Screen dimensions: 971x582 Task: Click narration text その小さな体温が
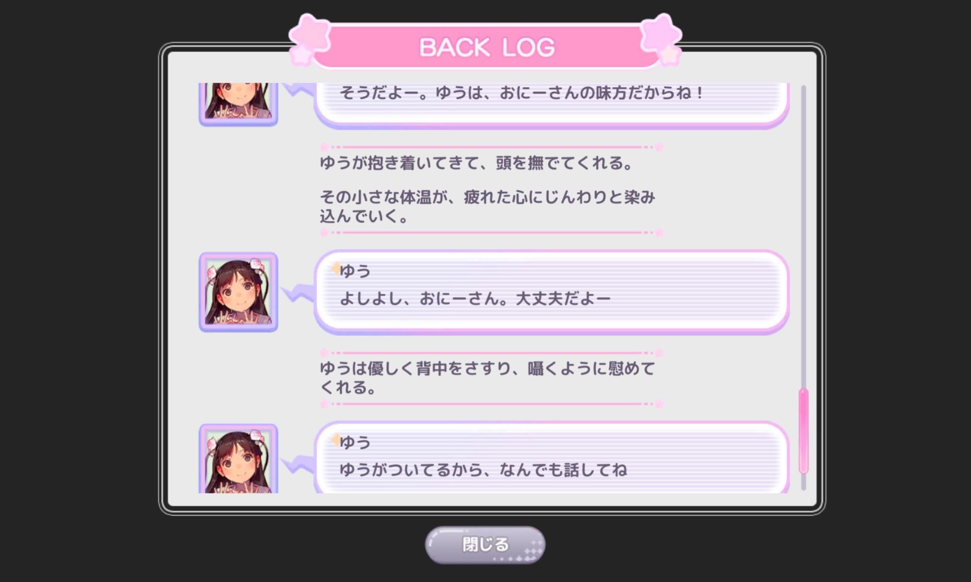[x=487, y=207]
